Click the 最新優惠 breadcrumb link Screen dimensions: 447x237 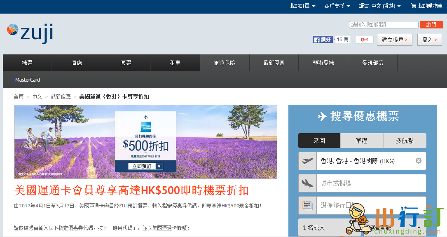coord(61,96)
